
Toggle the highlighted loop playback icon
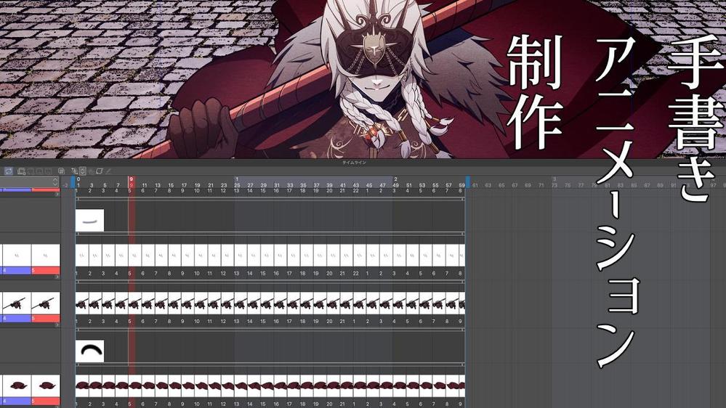coord(8,171)
